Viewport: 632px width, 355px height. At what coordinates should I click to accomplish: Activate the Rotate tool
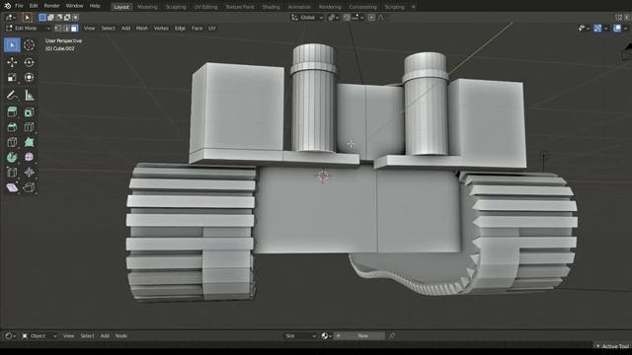[x=29, y=62]
